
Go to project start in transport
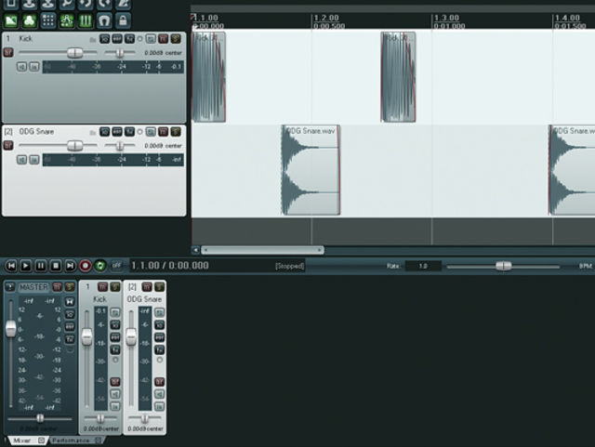coord(11,266)
